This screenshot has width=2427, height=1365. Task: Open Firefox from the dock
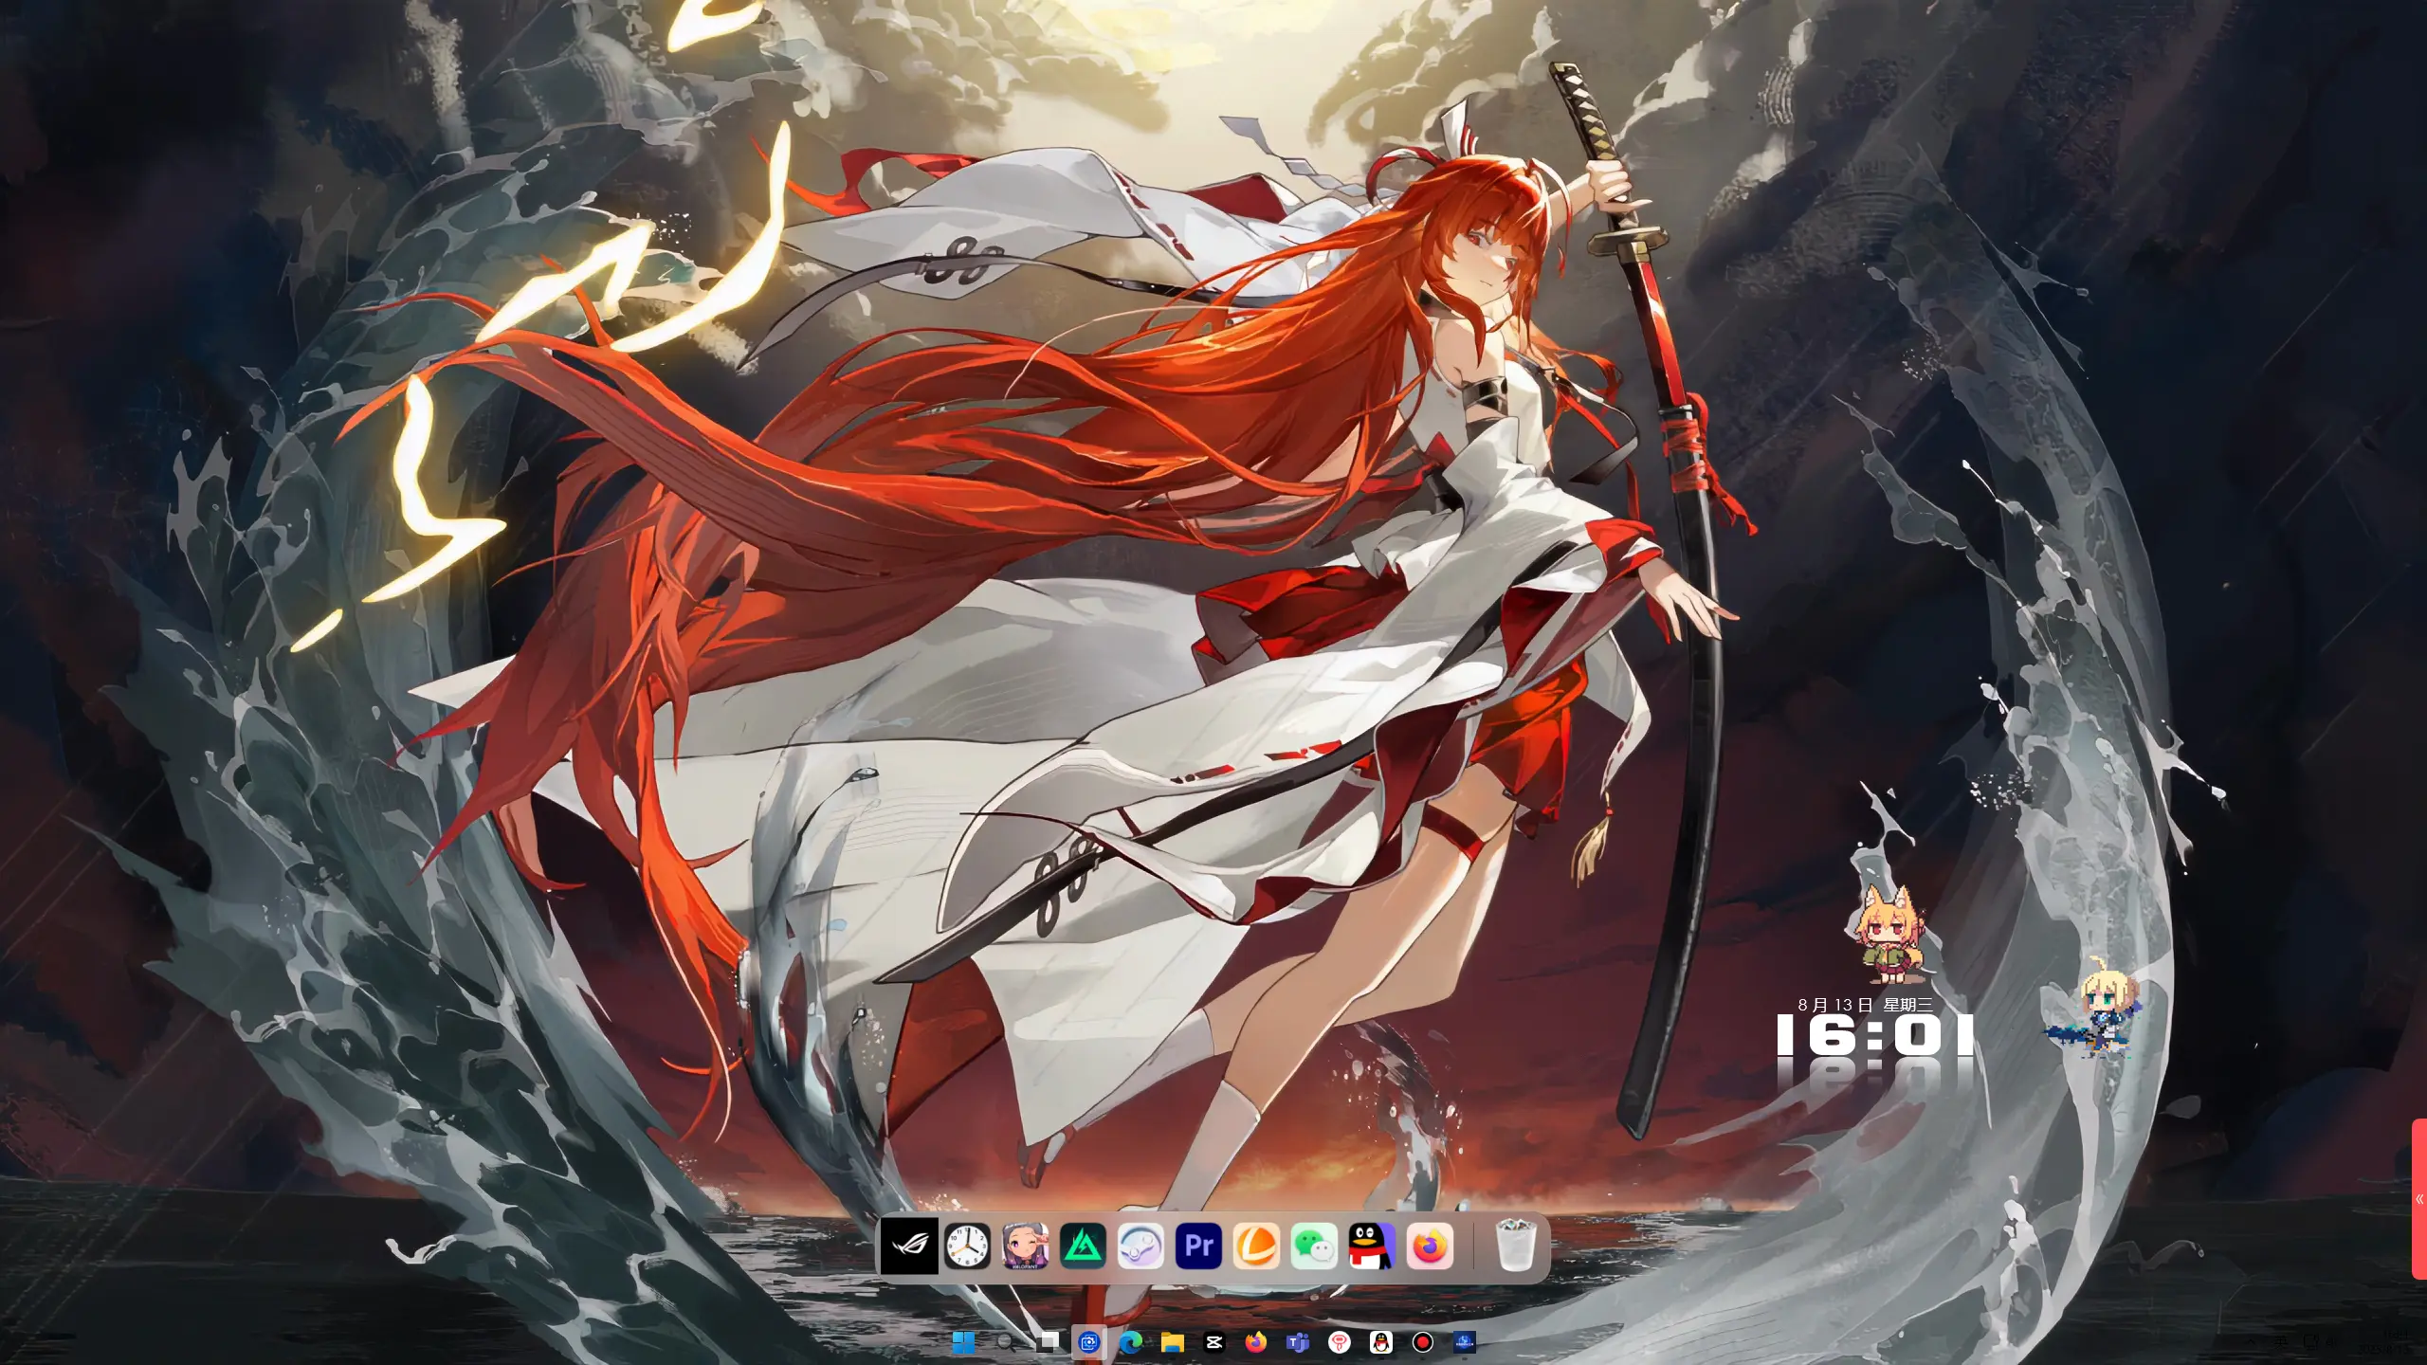pyautogui.click(x=1429, y=1247)
